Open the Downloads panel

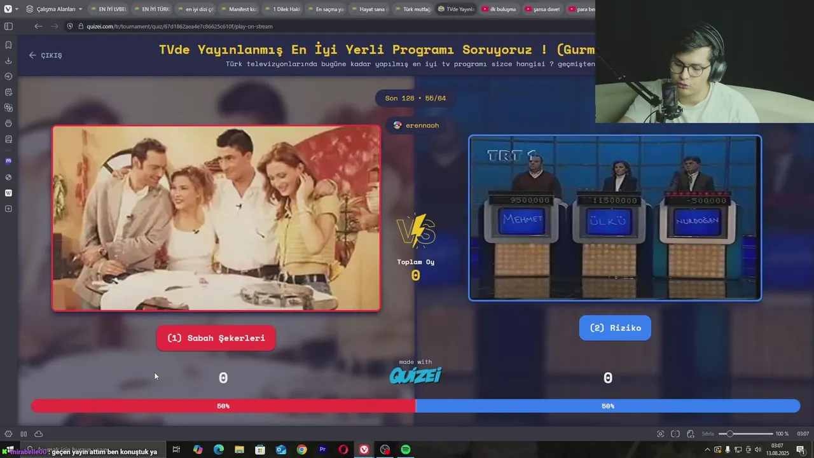[x=8, y=61]
